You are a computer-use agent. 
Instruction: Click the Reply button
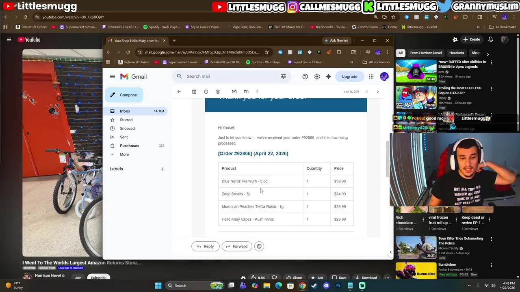[205, 246]
